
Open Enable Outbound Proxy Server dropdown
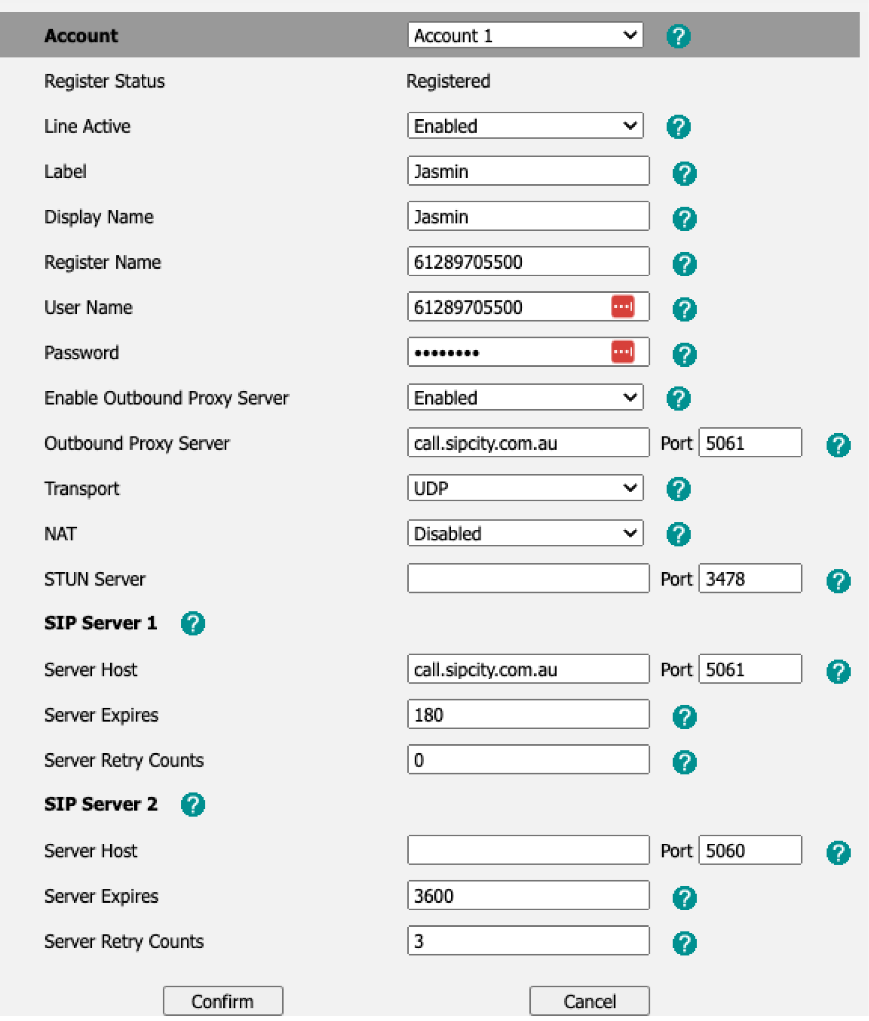coord(525,398)
